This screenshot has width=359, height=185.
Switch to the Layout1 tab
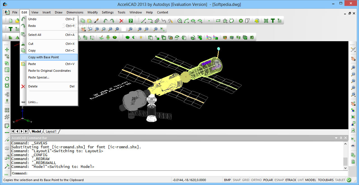coord(51,131)
